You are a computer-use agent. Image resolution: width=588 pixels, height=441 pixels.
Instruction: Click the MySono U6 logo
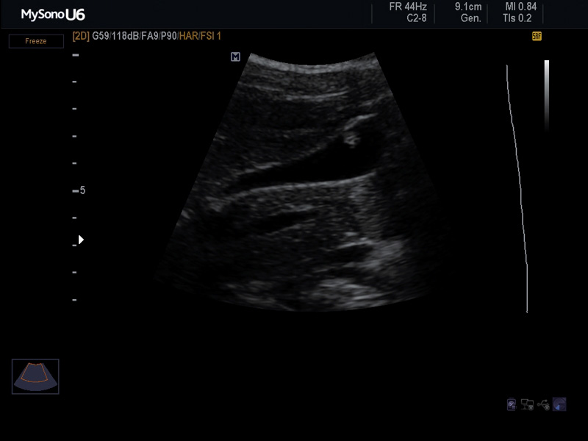point(53,15)
